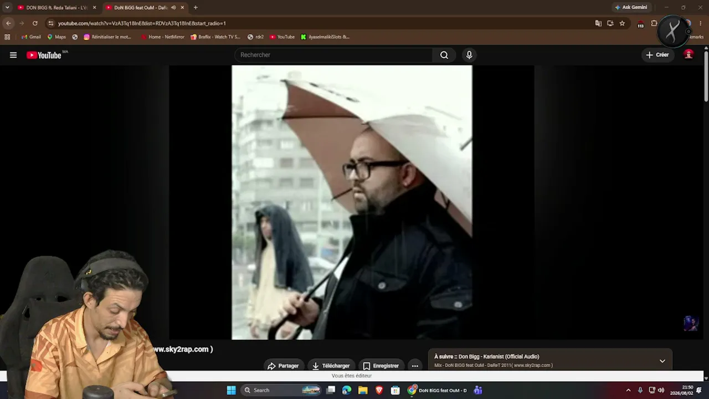Close the DoN BiGG feat OuM tab
Viewport: 709px width, 399px height.
(182, 8)
